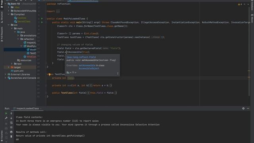
Task: Open the Database tool window
Action: coord(252,5)
